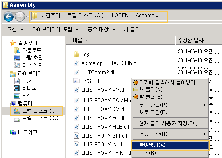Navigate to 로컬 디스크 (C:) in breadcrumb
The height and width of the screenshot is (158, 222).
pos(86,15)
